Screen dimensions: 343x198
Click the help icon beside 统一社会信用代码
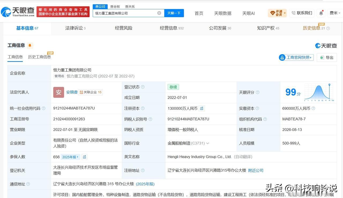coord(44,108)
